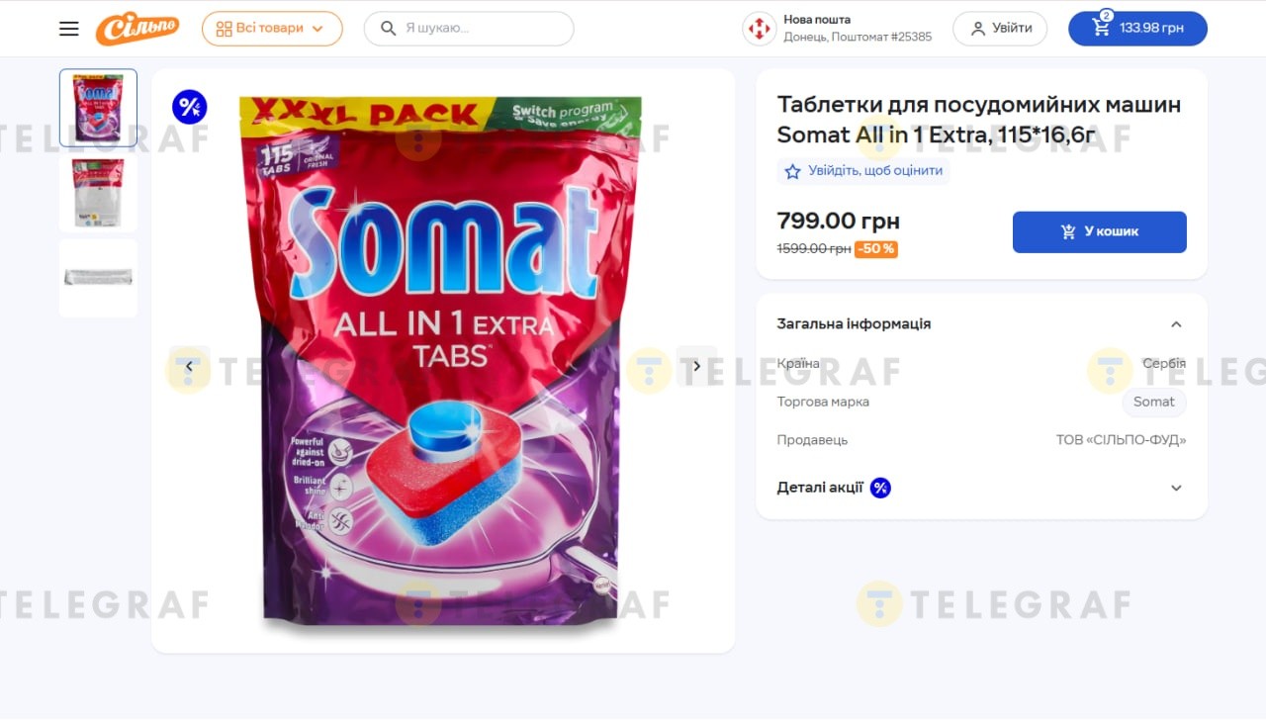Select the third thumbnail of the single tab wrapper
This screenshot has height=721, width=1266.
pyautogui.click(x=98, y=278)
